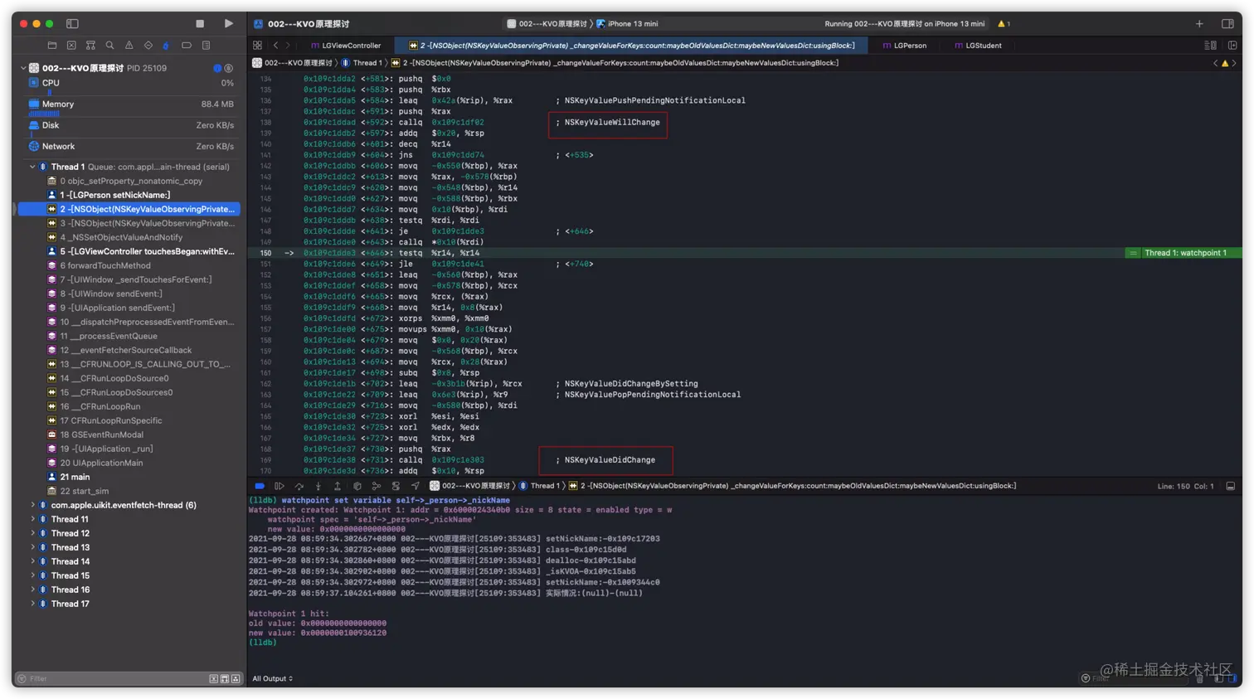Viewport: 1254px width, 699px height.
Task: Open the Issue navigator warning icon
Action: pyautogui.click(x=129, y=46)
